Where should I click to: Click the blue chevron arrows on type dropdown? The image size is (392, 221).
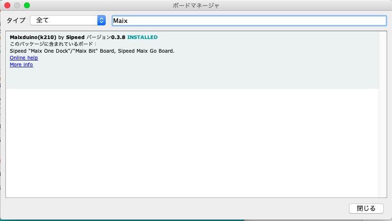pos(101,20)
